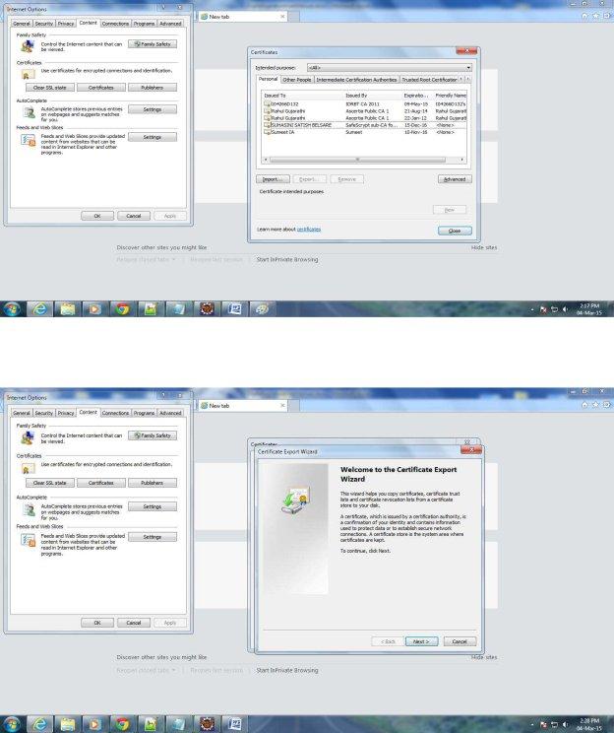
Task: Click Discover other sites you might like below Export Wizard
Action: 161,657
